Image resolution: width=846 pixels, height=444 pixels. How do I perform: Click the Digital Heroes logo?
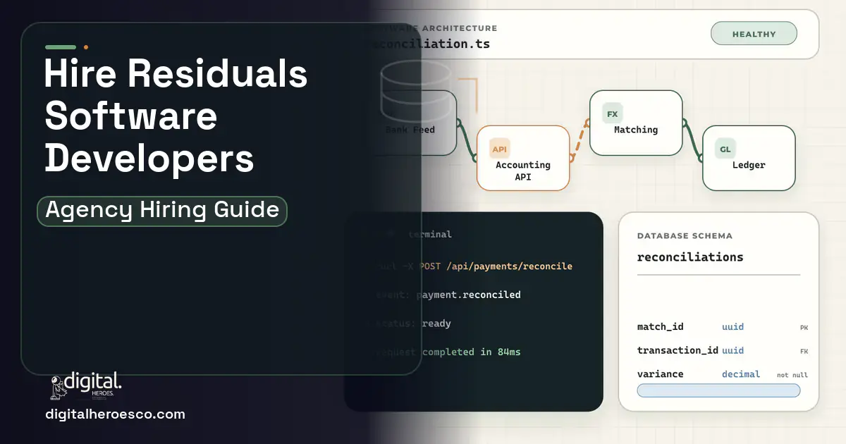[x=86, y=386]
